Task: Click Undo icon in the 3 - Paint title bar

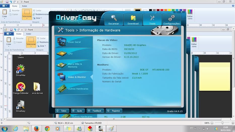Action: coord(11,2)
